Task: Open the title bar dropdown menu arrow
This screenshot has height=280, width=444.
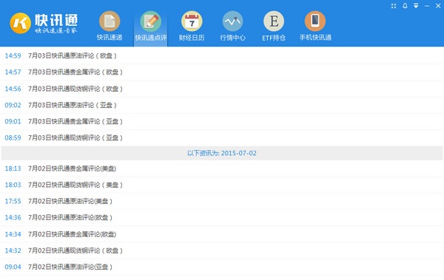Action: [416, 6]
